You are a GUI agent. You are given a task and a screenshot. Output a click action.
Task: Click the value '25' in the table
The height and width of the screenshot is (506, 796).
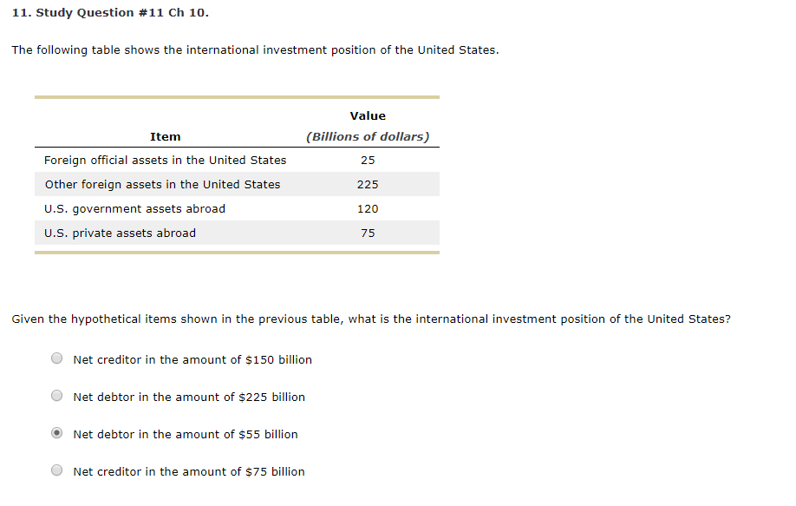368,160
